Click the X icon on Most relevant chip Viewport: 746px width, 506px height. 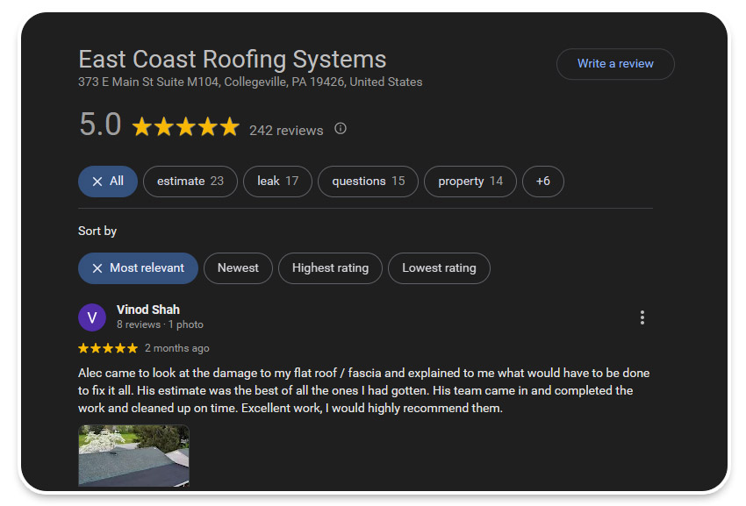(x=97, y=268)
